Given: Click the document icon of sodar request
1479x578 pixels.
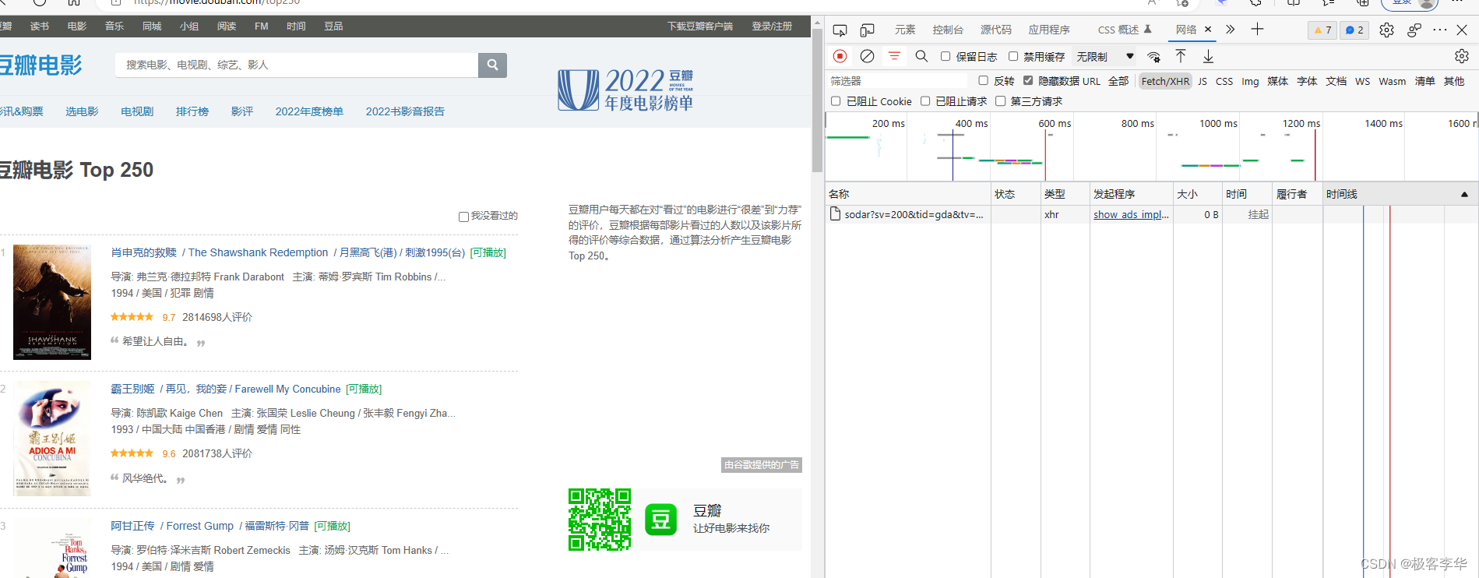Looking at the screenshot, I should click(835, 214).
